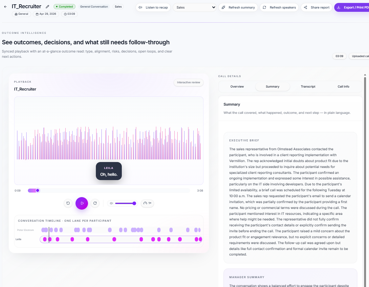Click the speedometer icon for playback speed
The width and height of the screenshot is (369, 287).
[145, 203]
